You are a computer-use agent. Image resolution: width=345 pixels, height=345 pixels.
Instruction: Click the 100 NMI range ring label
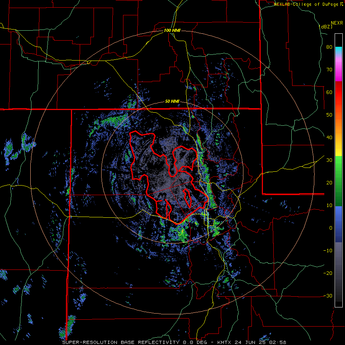(172, 30)
